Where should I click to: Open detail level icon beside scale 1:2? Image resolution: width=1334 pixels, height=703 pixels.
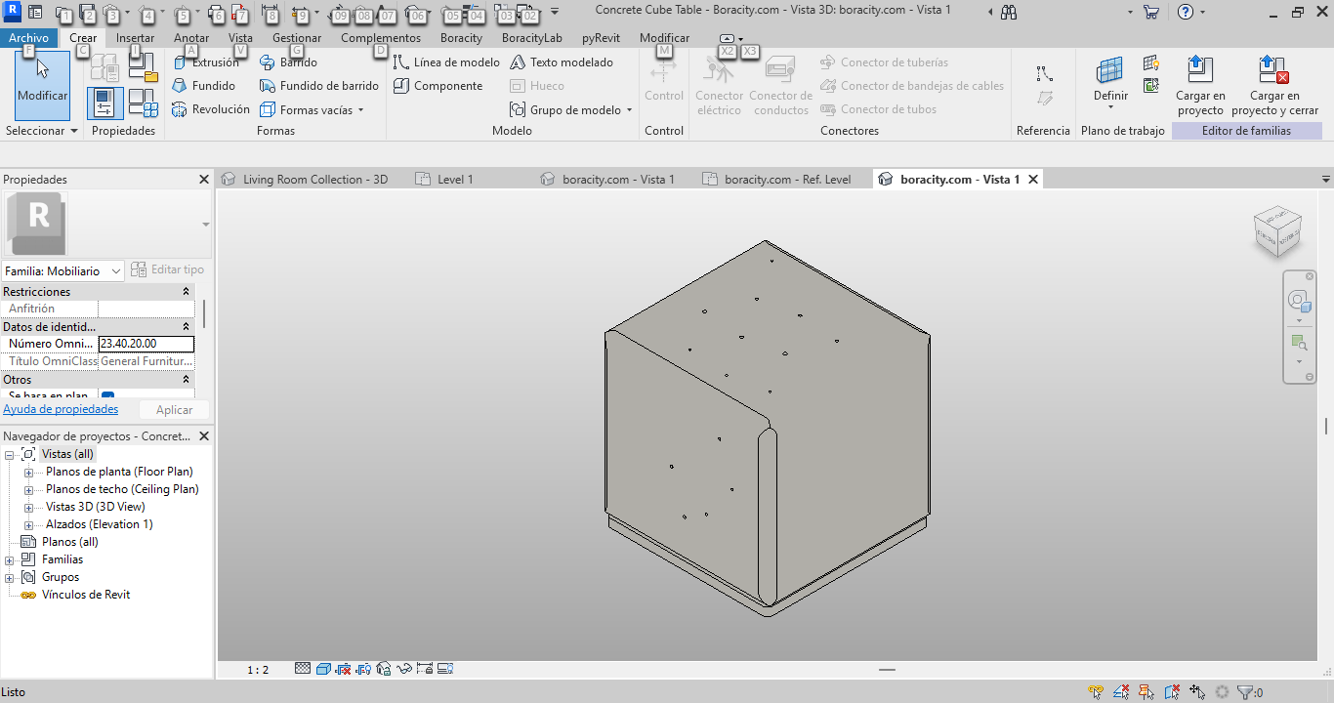[303, 669]
